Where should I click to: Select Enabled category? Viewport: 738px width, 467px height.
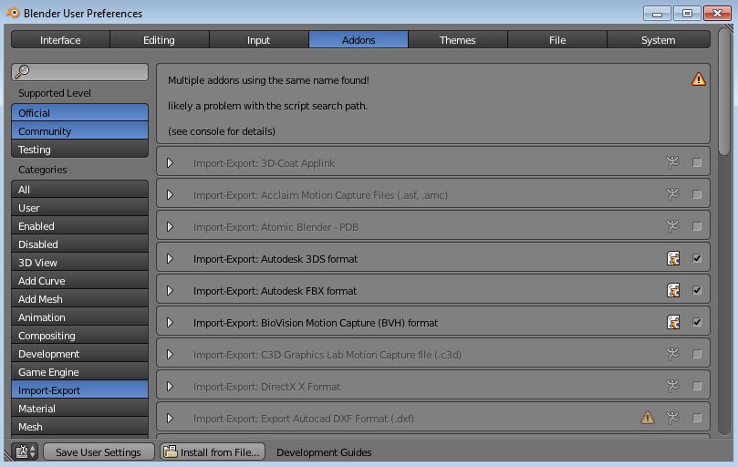[79, 226]
